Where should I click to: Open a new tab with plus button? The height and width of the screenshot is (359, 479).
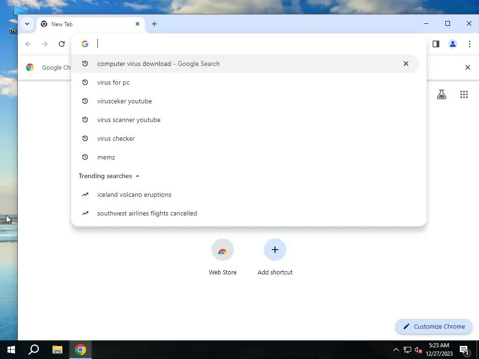[154, 24]
